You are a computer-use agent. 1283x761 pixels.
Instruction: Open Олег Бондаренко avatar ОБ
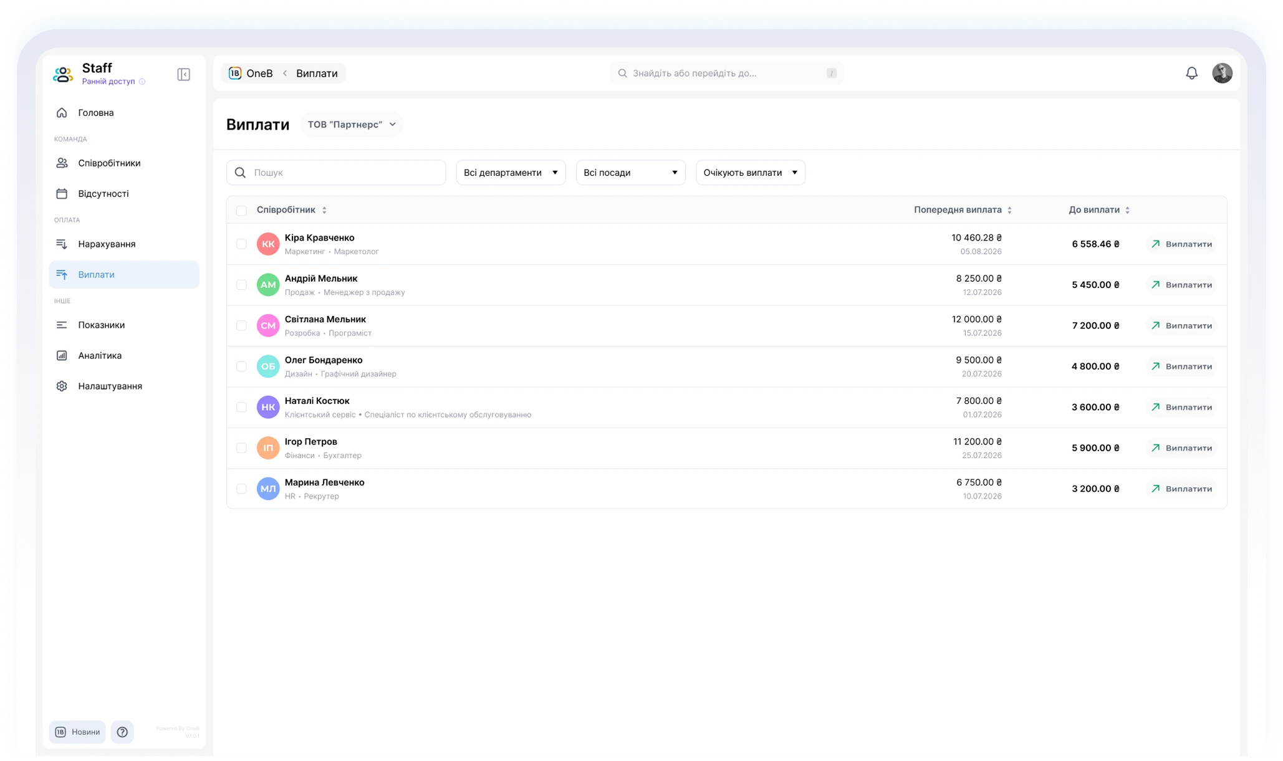point(268,366)
